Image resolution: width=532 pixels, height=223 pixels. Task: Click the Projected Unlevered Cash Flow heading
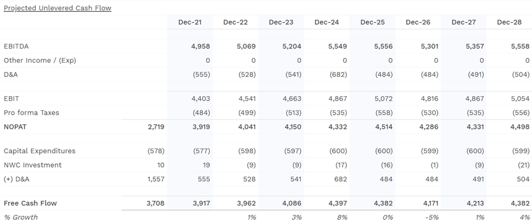click(57, 8)
